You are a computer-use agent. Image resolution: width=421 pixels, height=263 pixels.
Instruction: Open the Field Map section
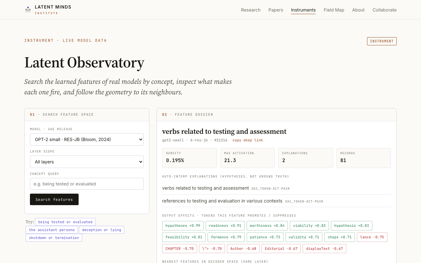click(x=334, y=10)
